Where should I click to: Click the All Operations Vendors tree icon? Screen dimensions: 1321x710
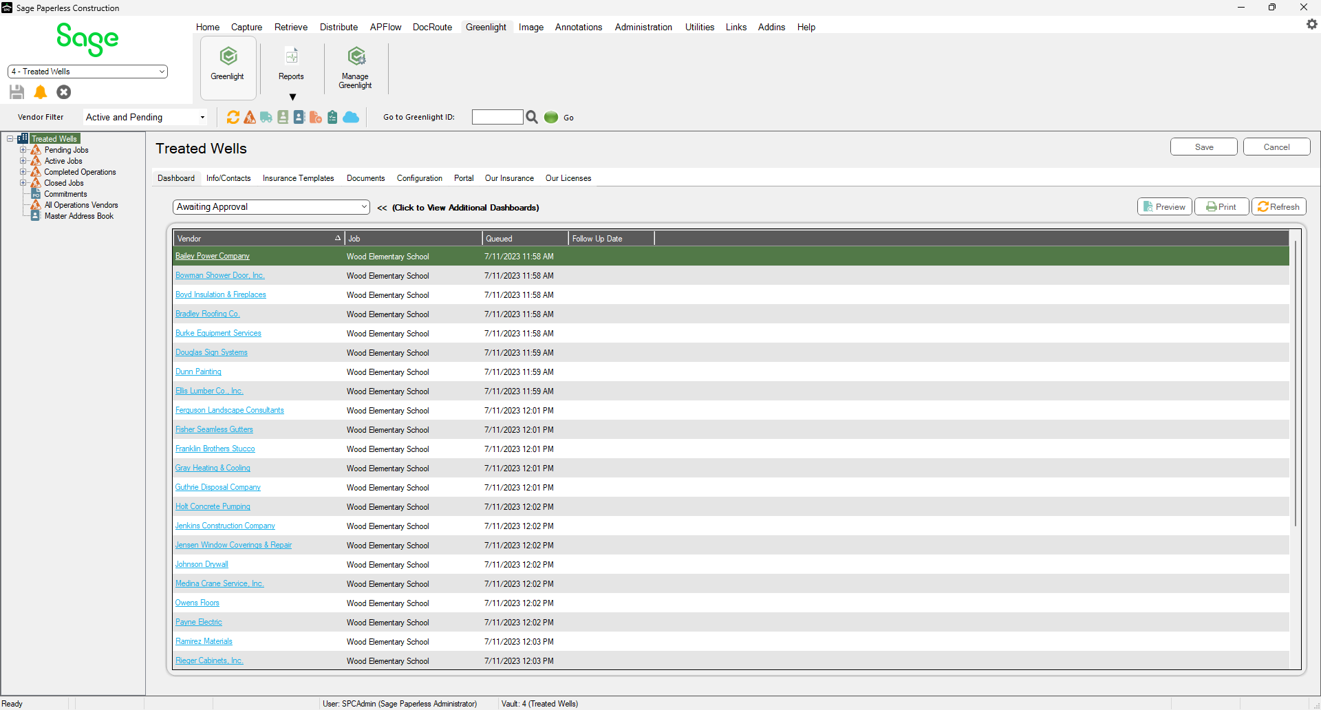click(x=36, y=206)
